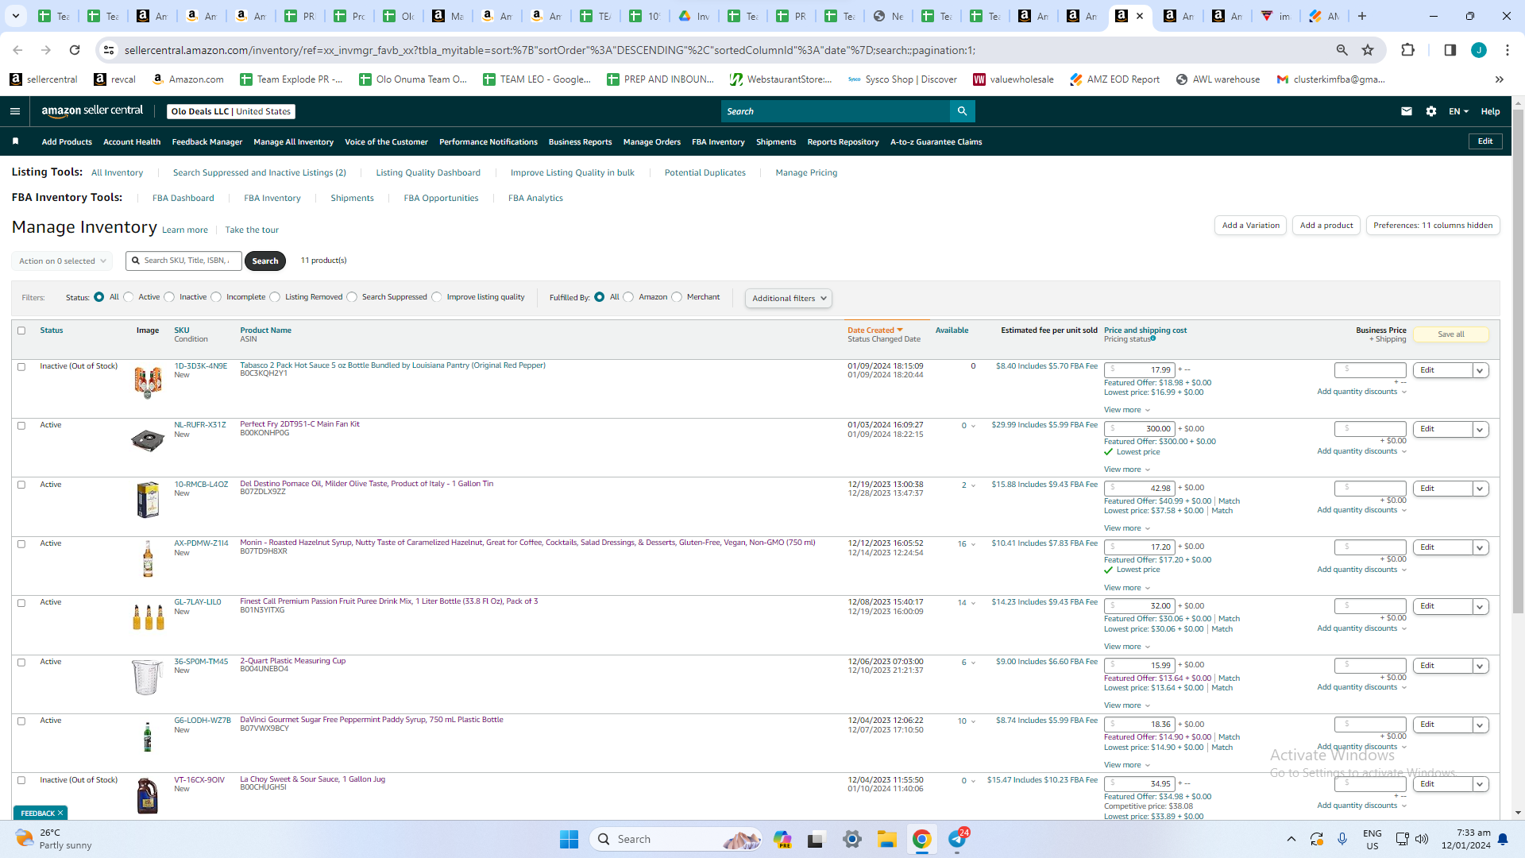Expand View more under Monin syrup pricing

tap(1127, 588)
